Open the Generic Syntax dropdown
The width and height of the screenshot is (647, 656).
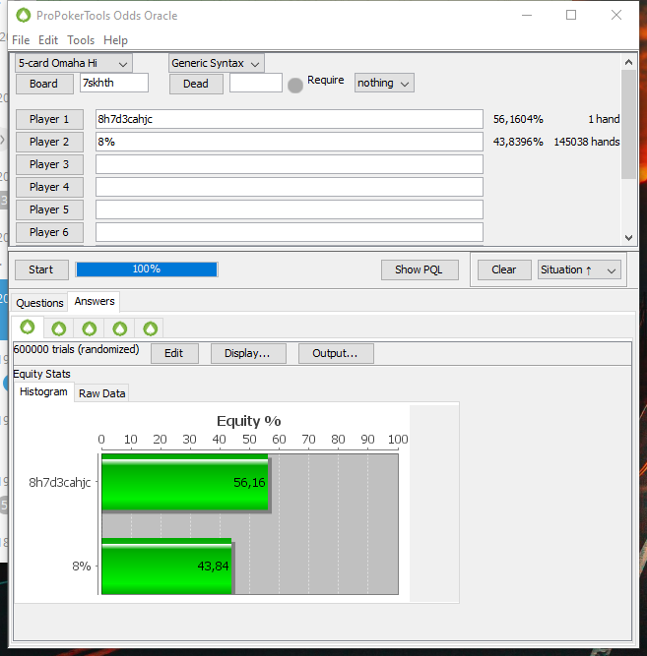[217, 63]
